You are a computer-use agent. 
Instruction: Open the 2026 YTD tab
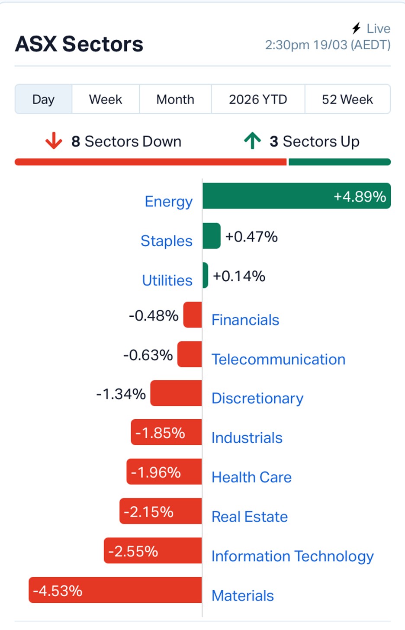258,100
